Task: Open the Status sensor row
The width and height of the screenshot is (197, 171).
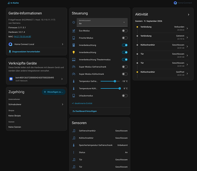Action: (100, 153)
